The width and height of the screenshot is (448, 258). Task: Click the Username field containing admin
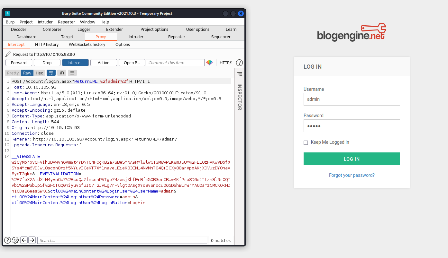click(x=352, y=99)
